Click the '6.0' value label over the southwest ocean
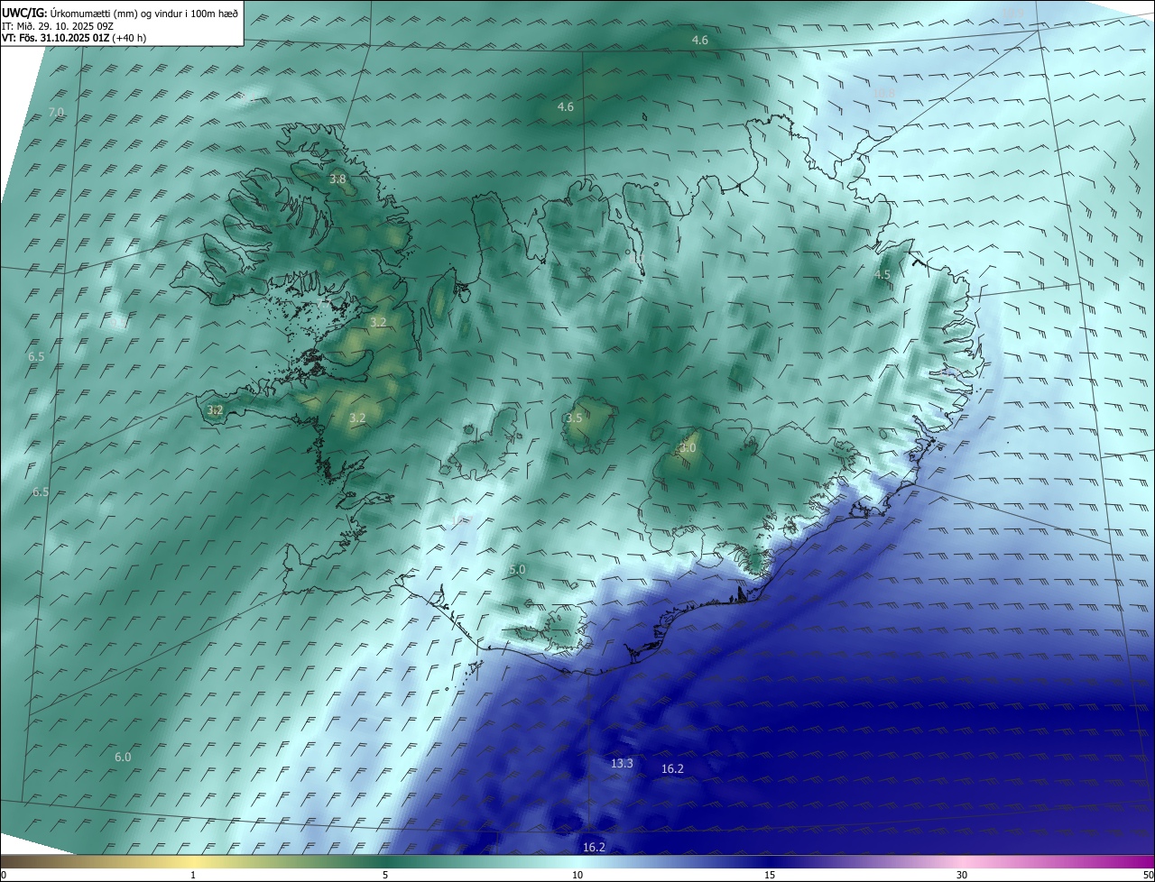1155x882 pixels. [123, 758]
